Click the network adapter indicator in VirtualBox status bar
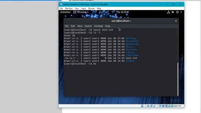 [x=151, y=106]
